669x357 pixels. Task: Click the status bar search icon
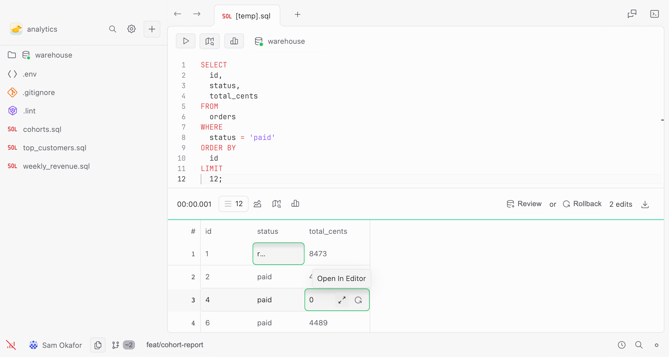[639, 345]
